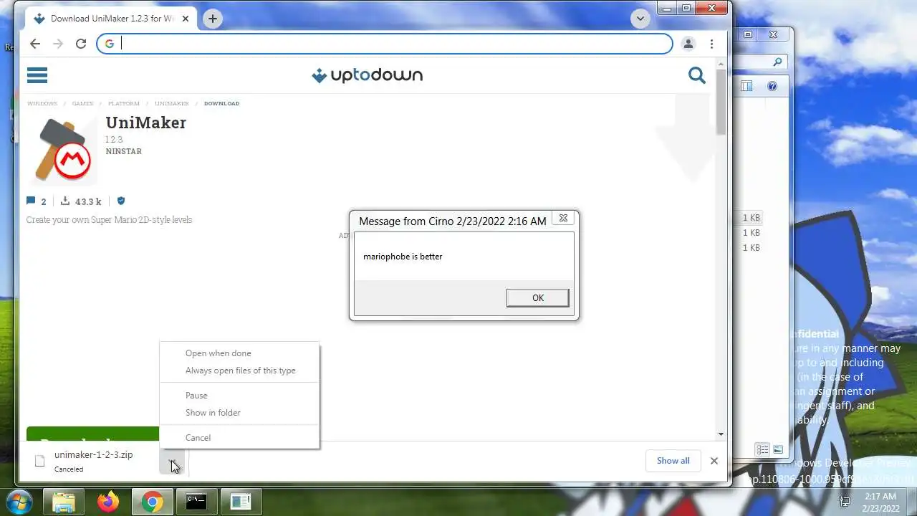Click the shield security badge icon
The width and height of the screenshot is (917, 516).
121,201
